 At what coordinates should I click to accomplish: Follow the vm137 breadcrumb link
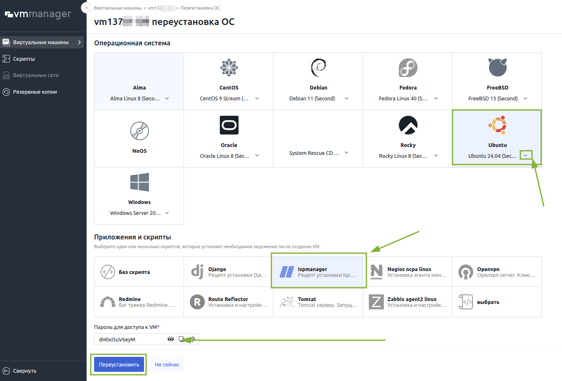(162, 8)
